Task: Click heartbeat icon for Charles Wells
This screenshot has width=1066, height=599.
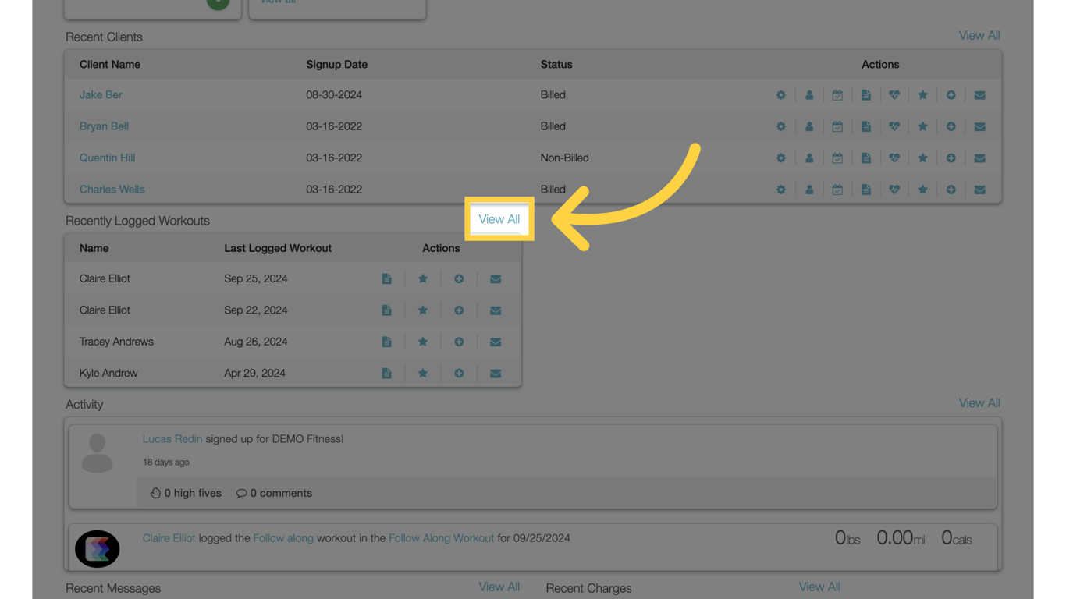Action: 894,190
